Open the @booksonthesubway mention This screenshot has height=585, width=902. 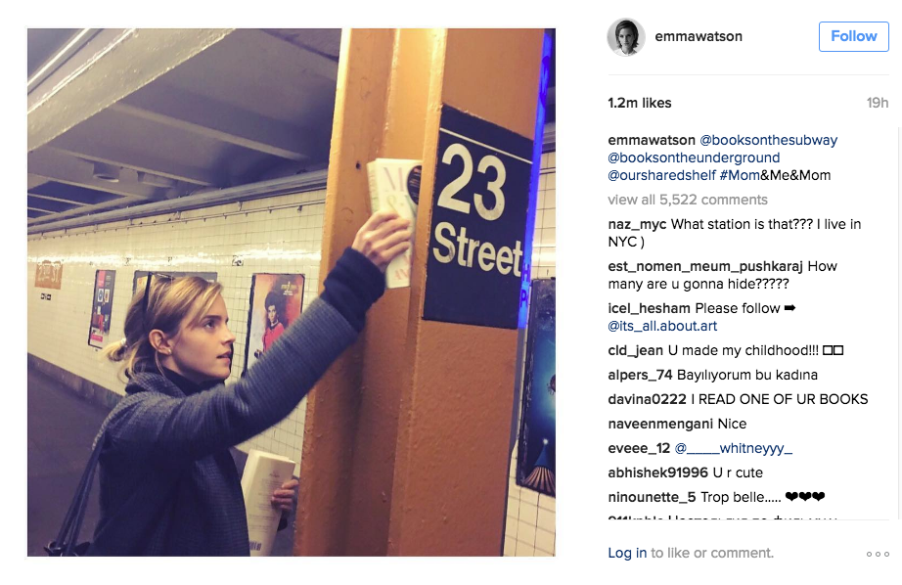(768, 140)
